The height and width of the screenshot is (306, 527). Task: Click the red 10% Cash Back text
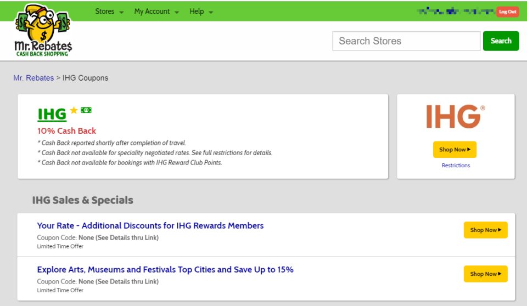tap(66, 131)
